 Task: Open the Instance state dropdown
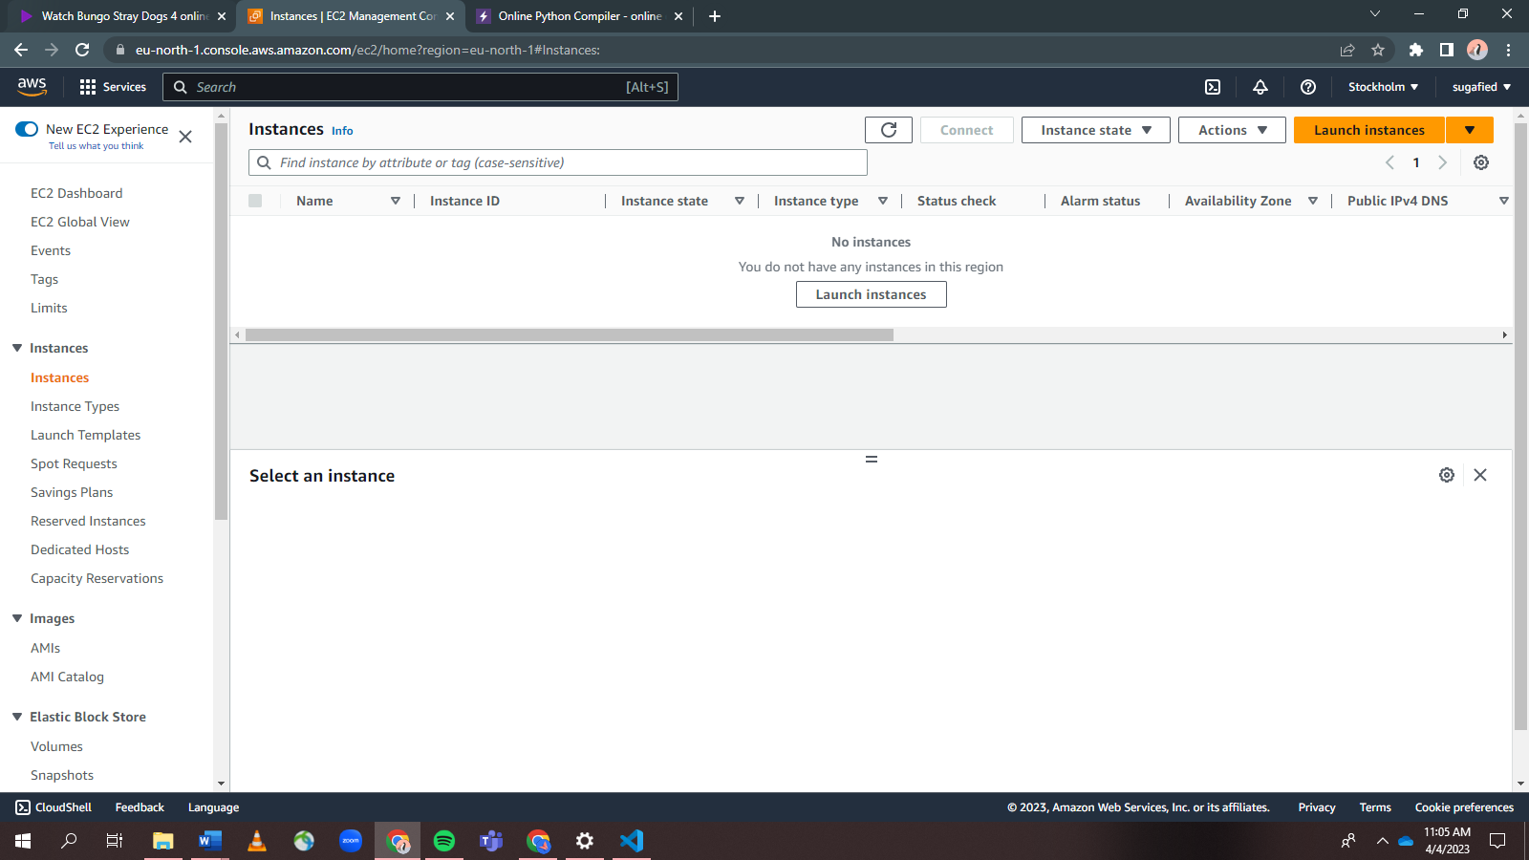(1095, 129)
